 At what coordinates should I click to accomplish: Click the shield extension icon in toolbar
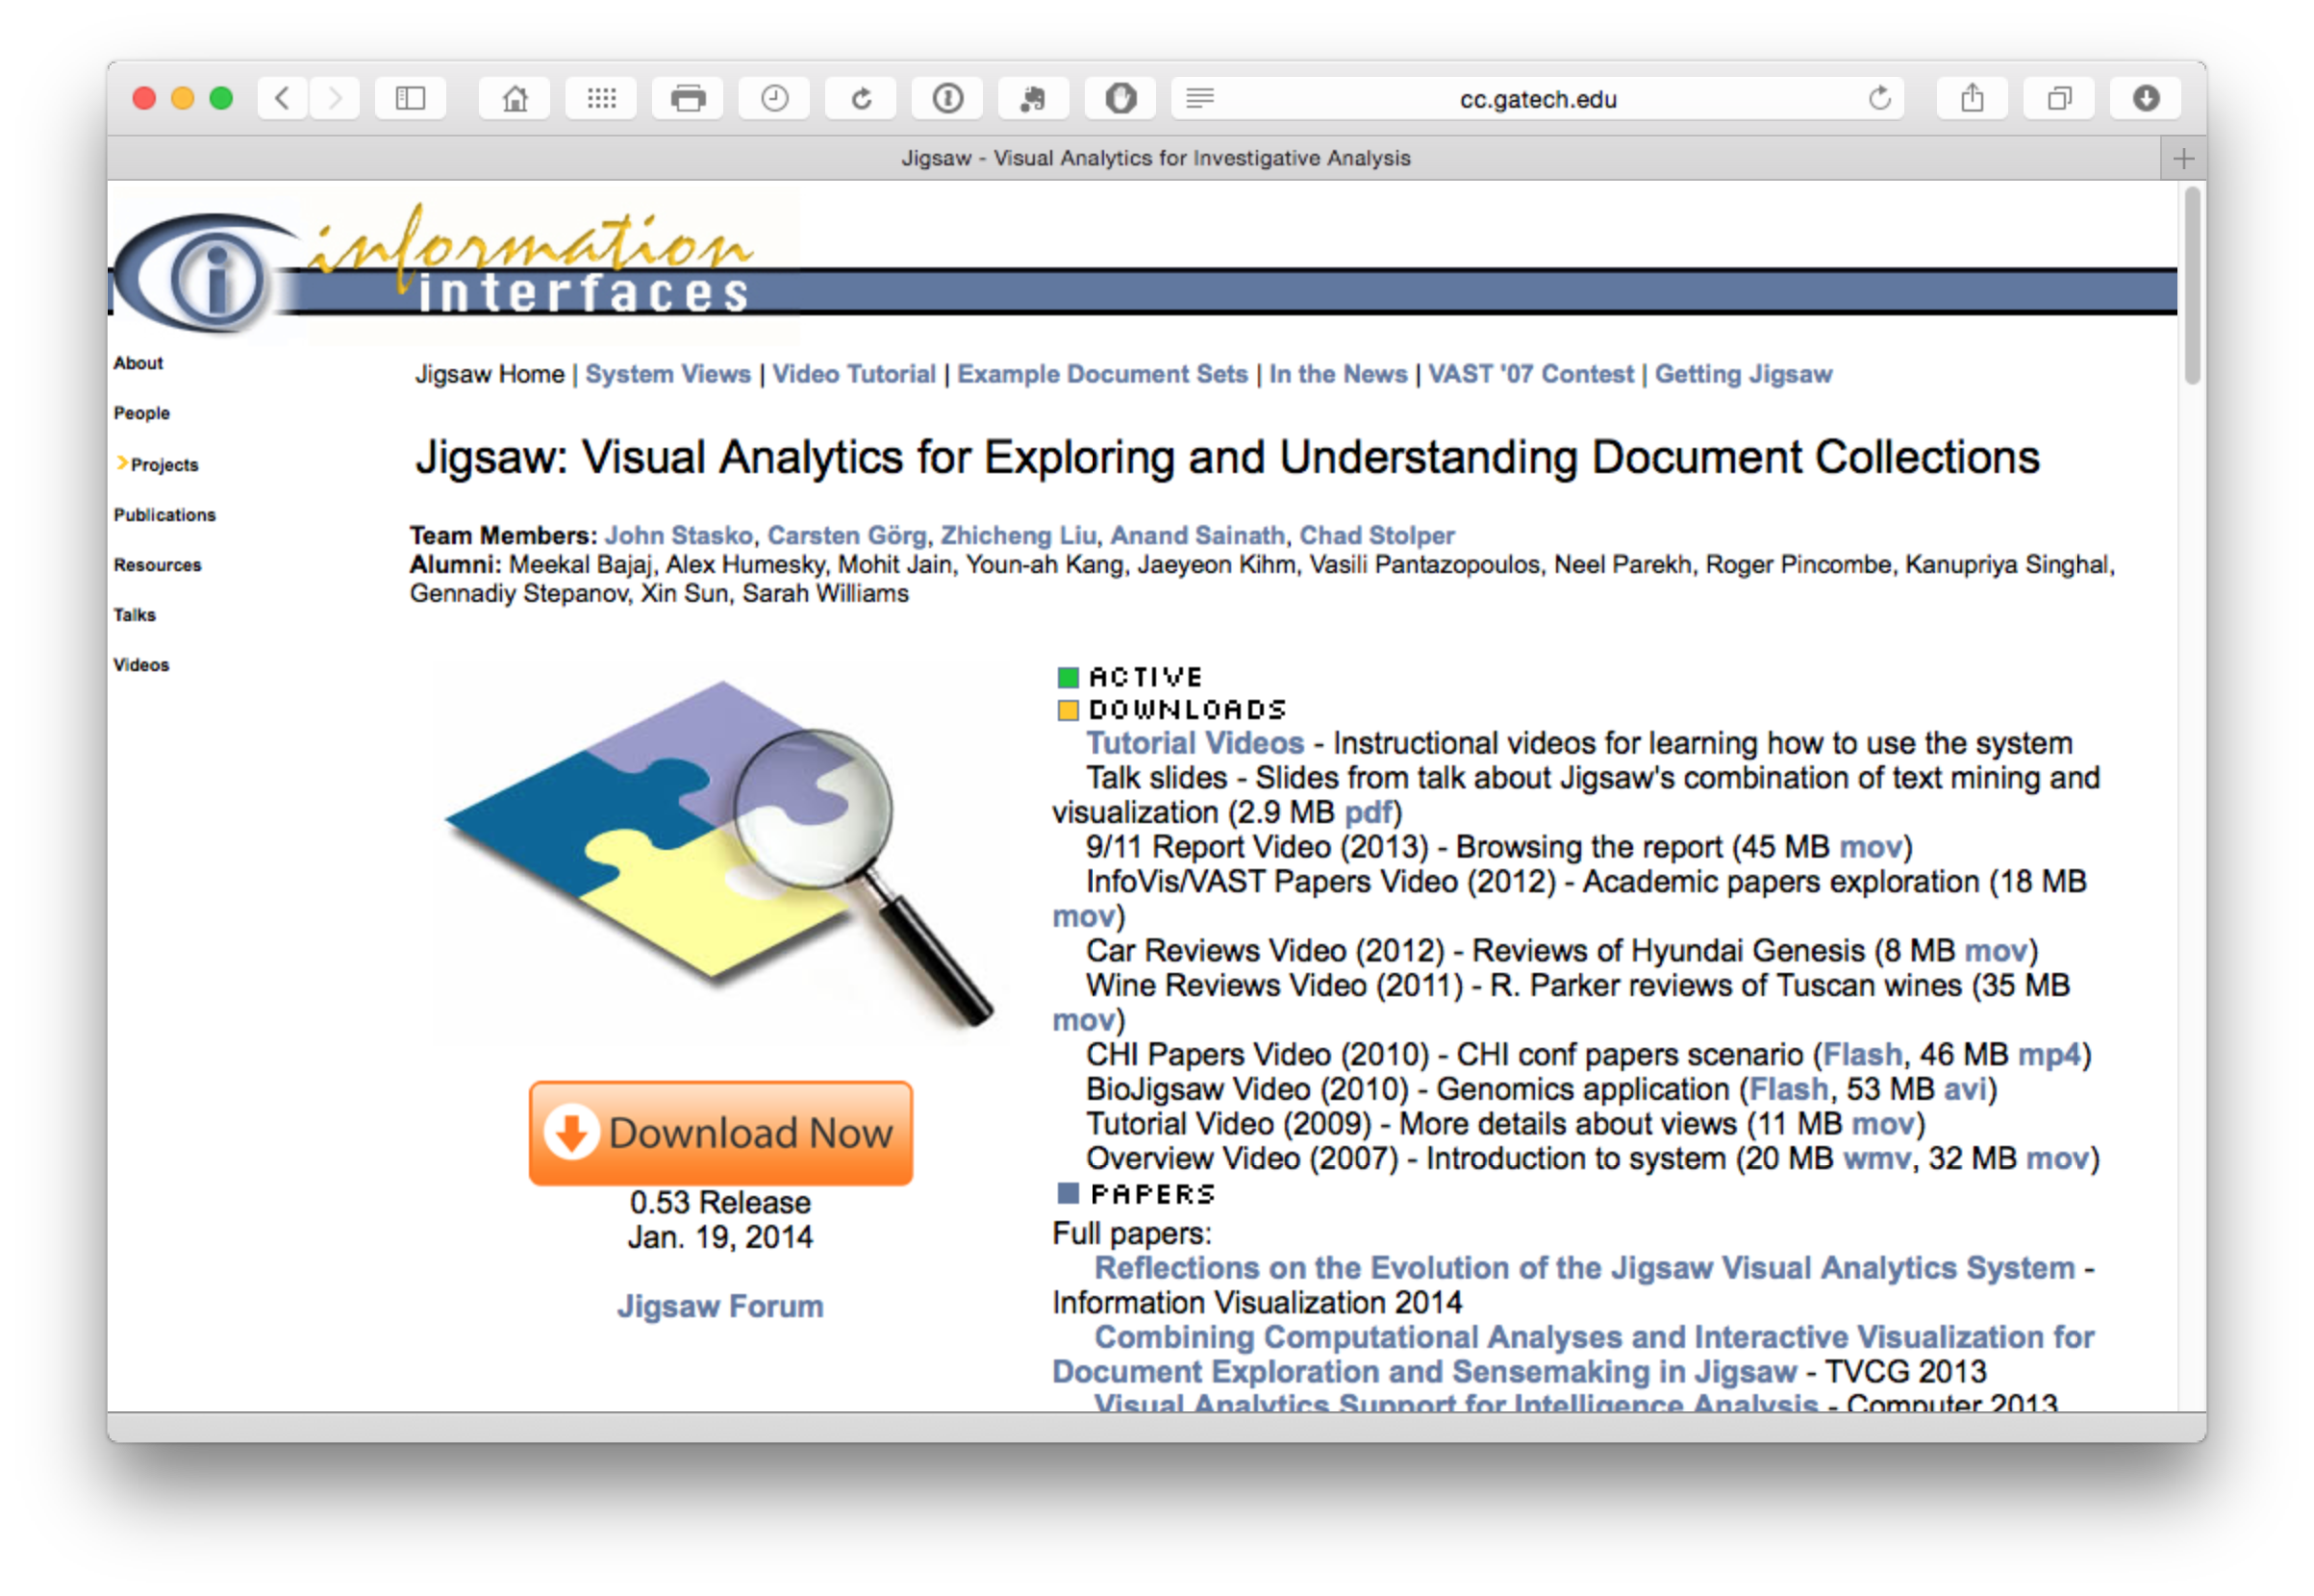pos(1120,98)
